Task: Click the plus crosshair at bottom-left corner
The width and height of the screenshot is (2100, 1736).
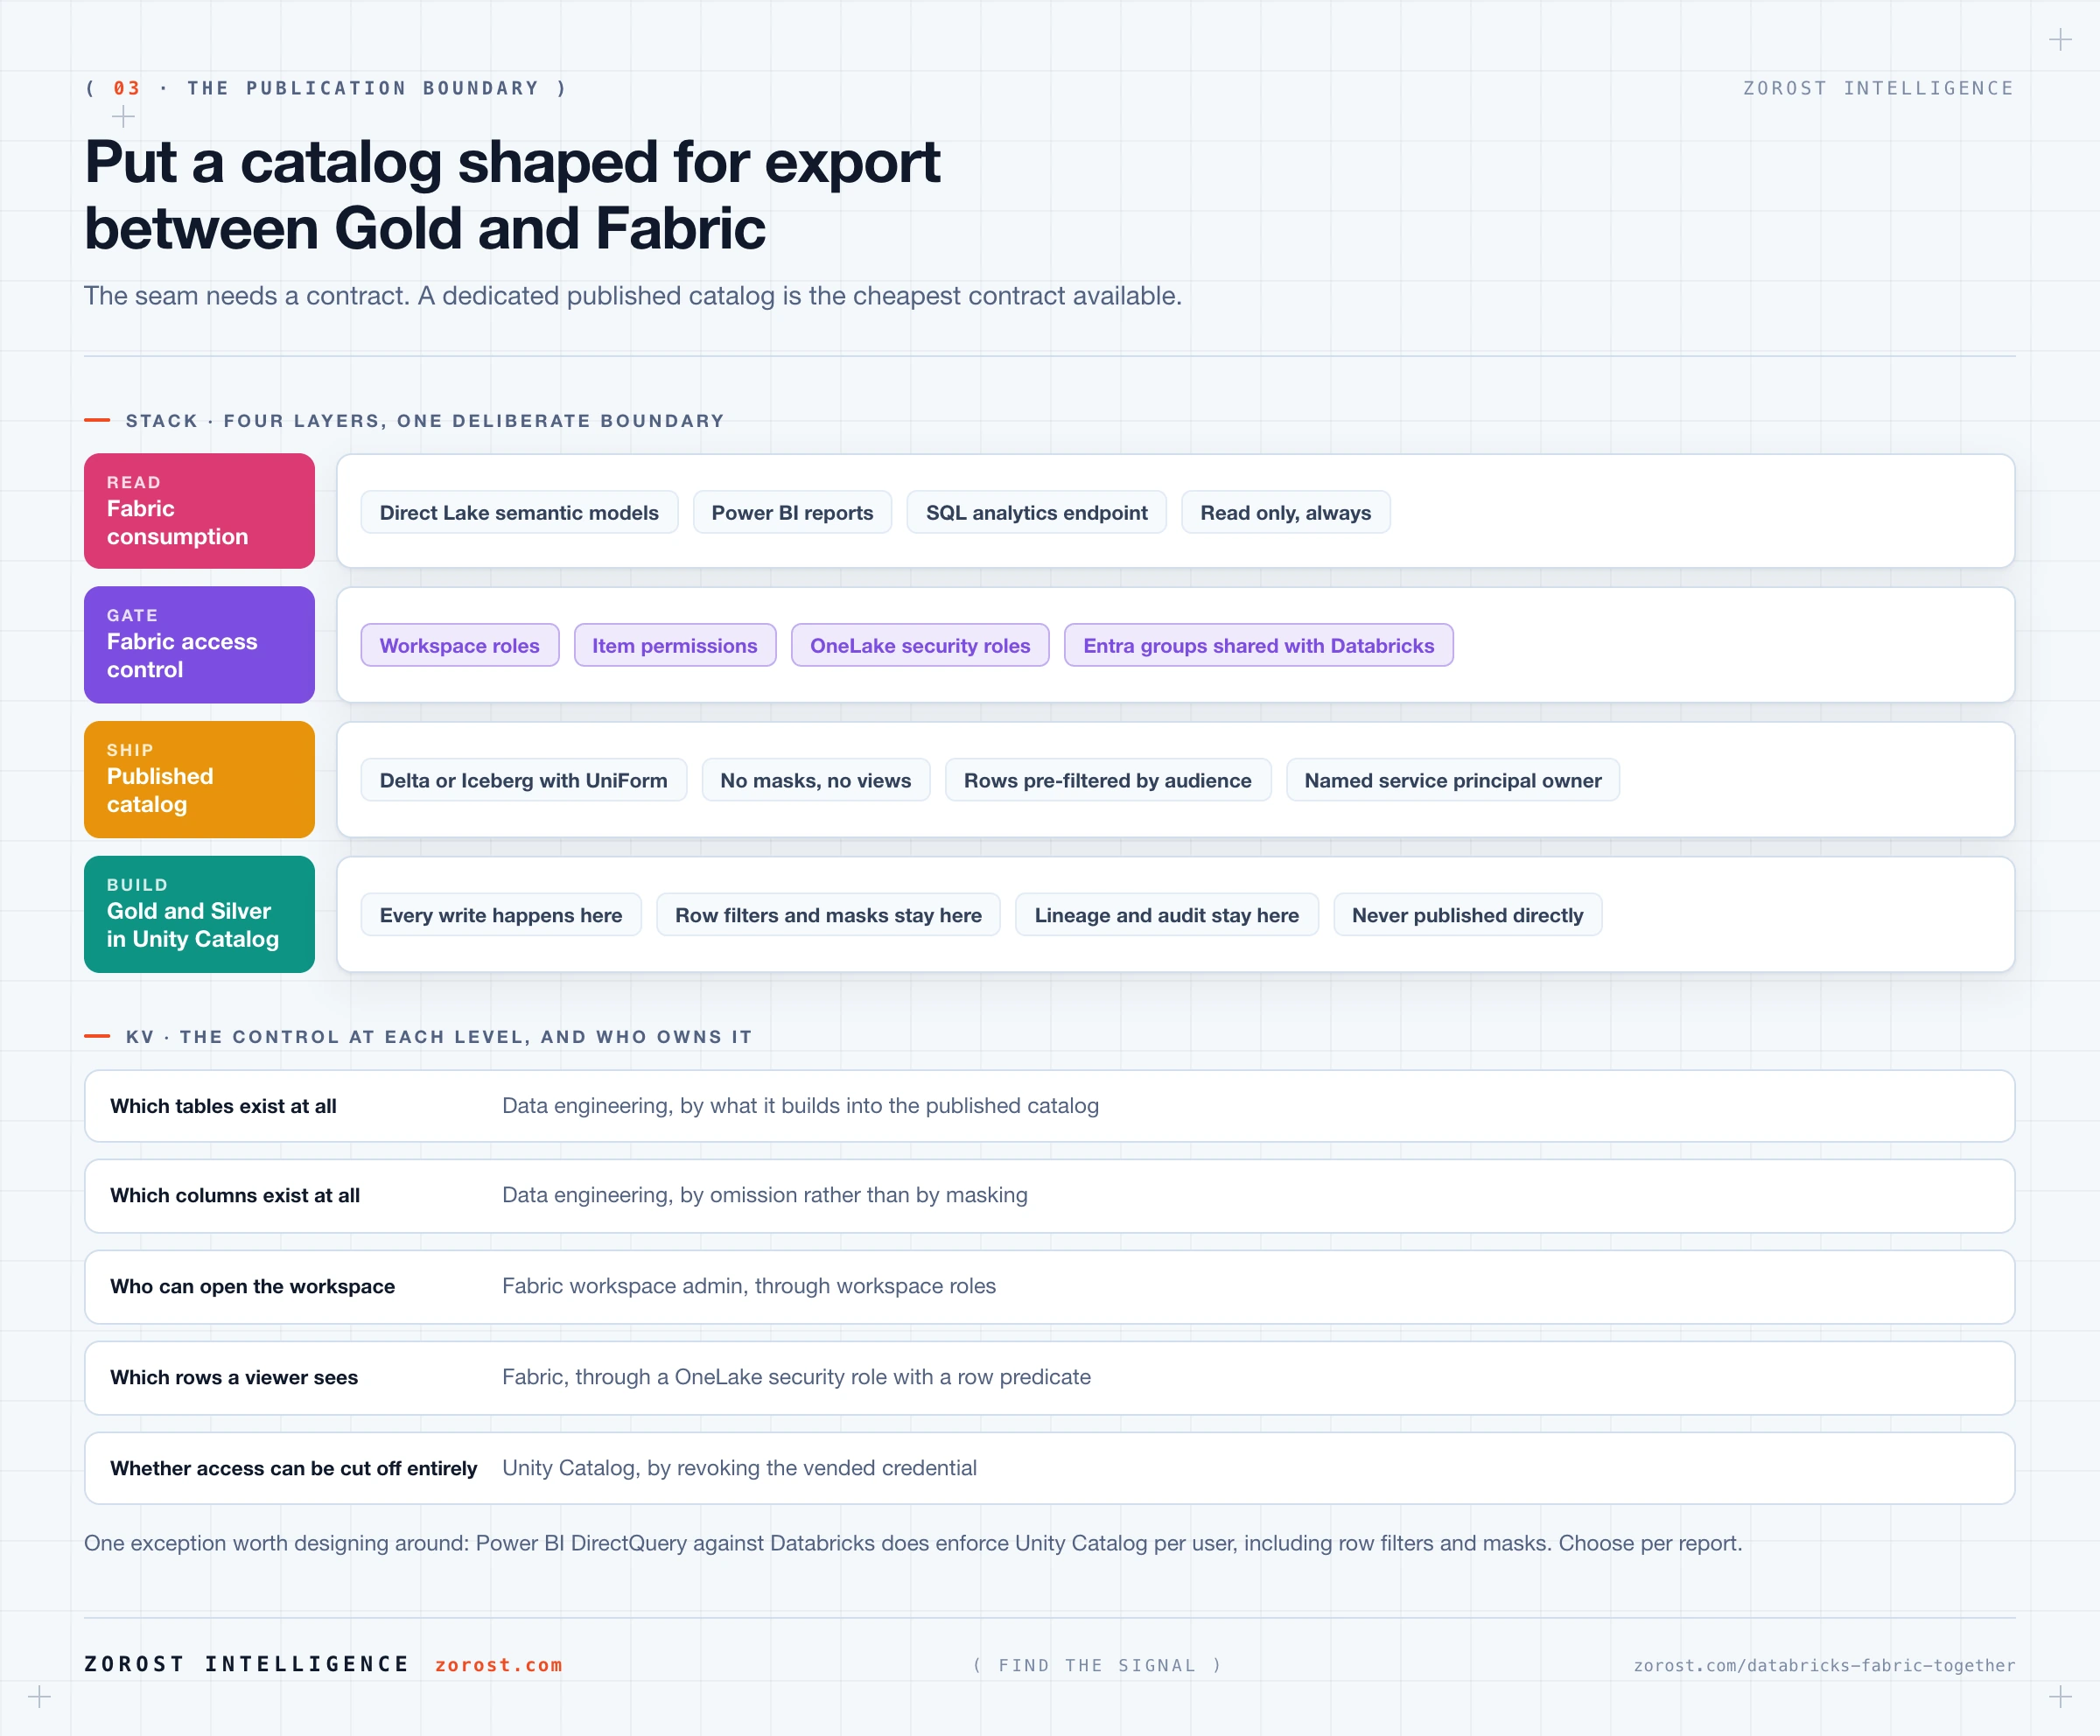Action: (x=39, y=1696)
